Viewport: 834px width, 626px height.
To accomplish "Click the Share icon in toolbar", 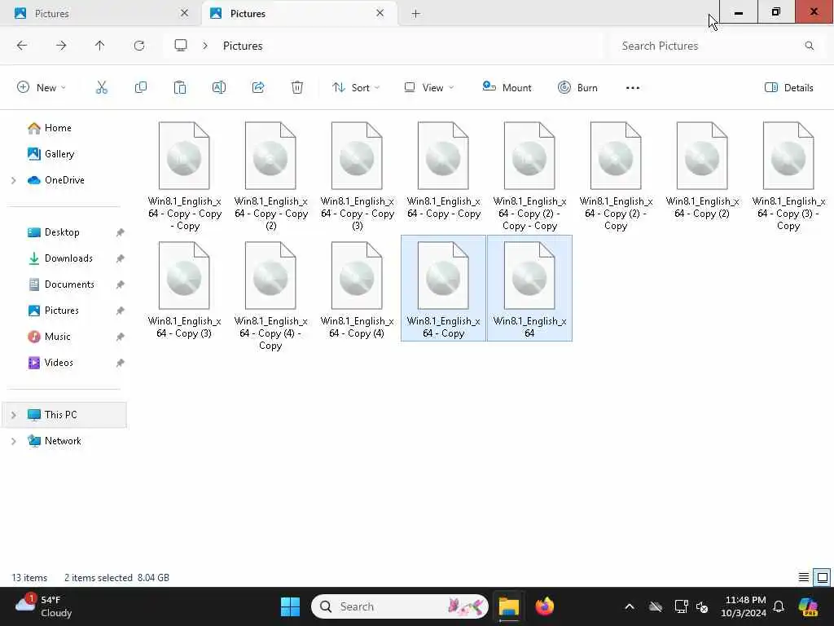I will (258, 88).
